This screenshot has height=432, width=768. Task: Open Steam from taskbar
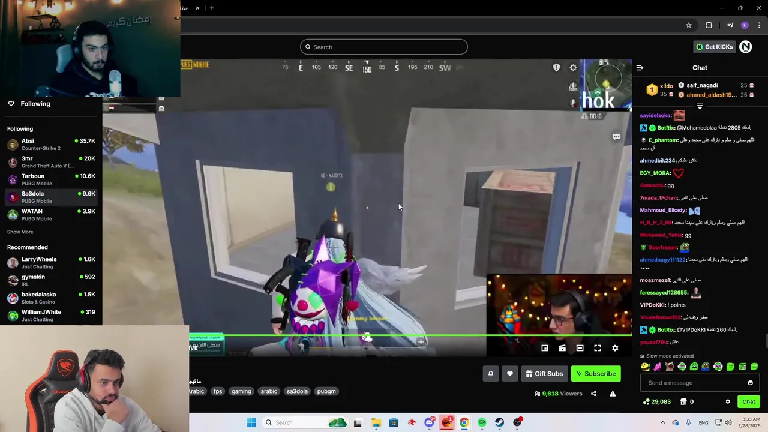pyautogui.click(x=499, y=422)
